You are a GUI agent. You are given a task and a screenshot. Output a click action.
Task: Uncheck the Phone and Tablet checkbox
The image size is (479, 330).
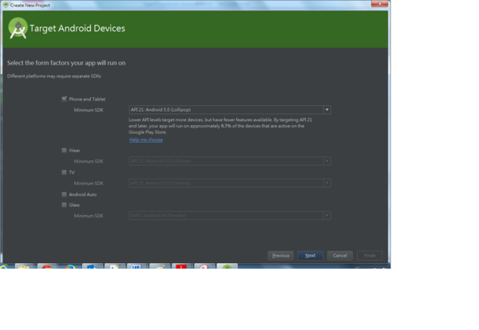[64, 99]
